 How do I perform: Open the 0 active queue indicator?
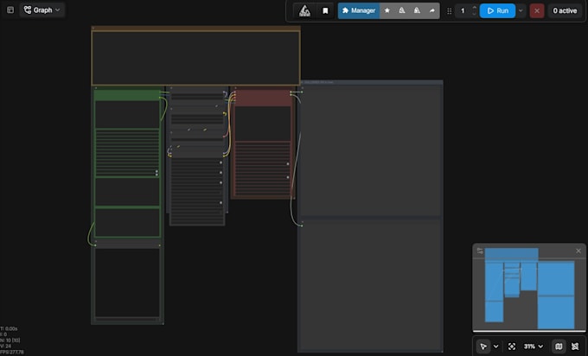(565, 11)
